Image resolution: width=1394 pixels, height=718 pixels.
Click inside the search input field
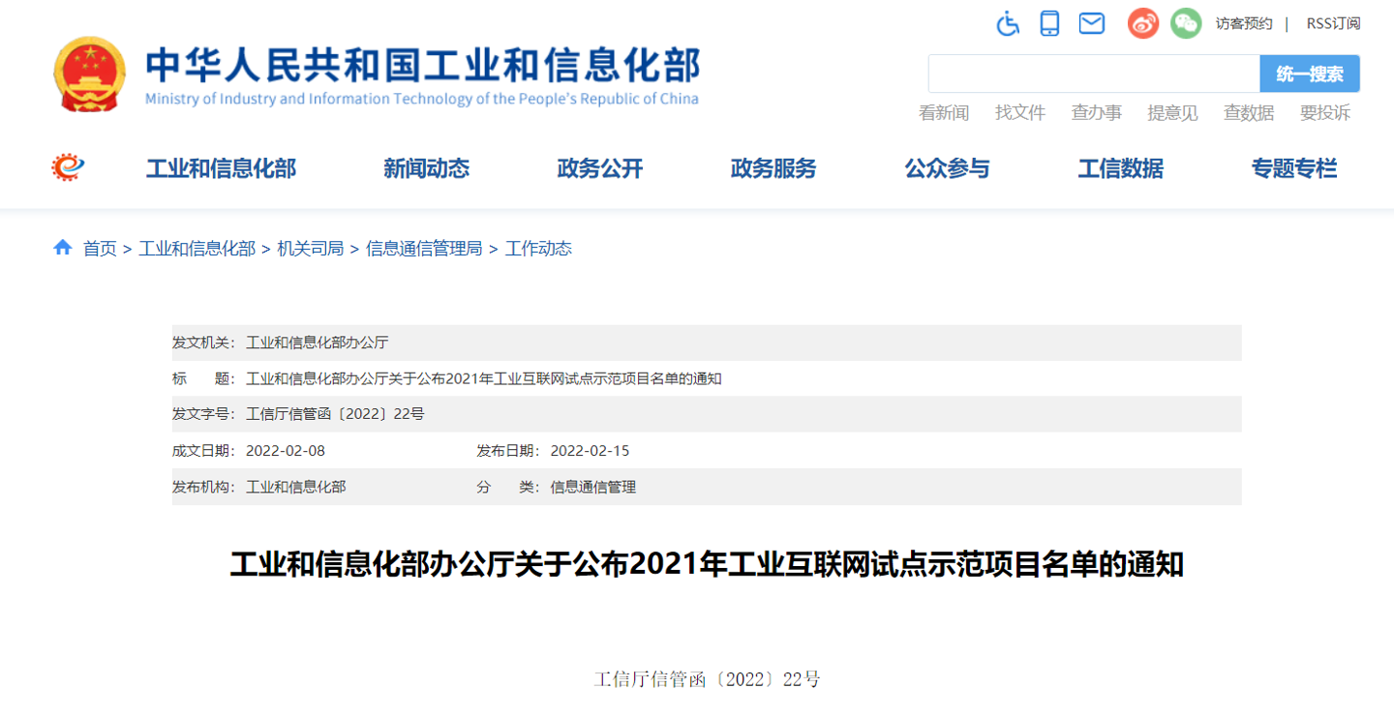1094,74
